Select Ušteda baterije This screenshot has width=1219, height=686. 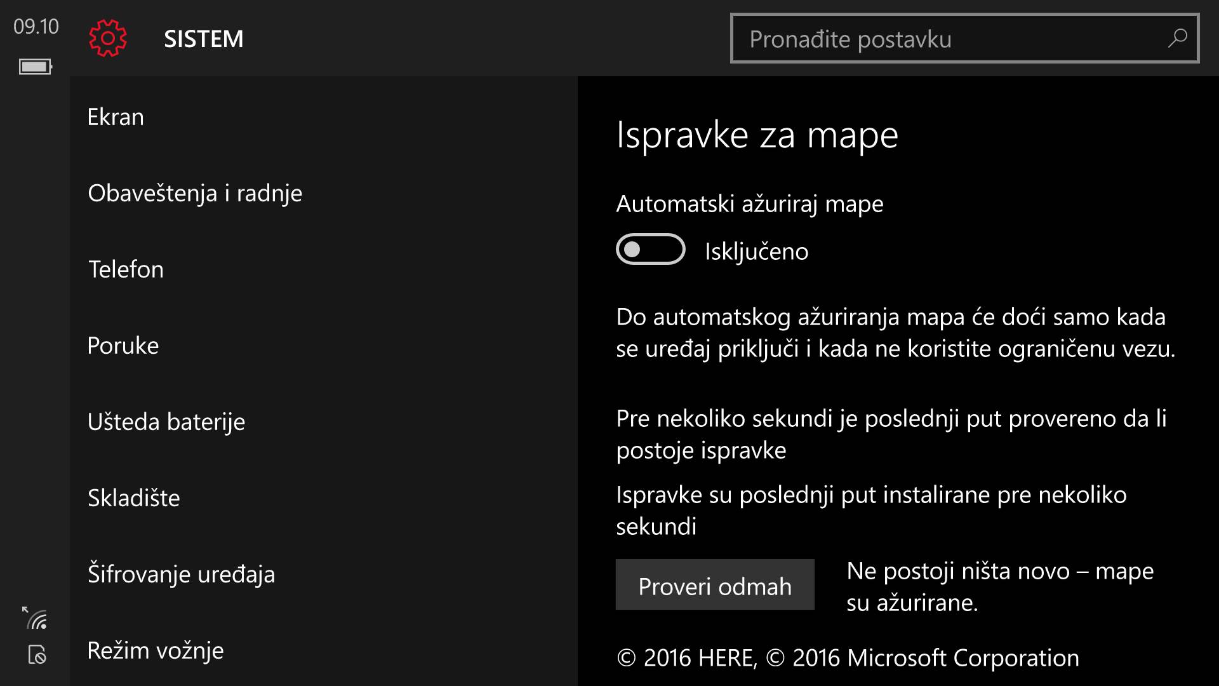[x=166, y=422]
